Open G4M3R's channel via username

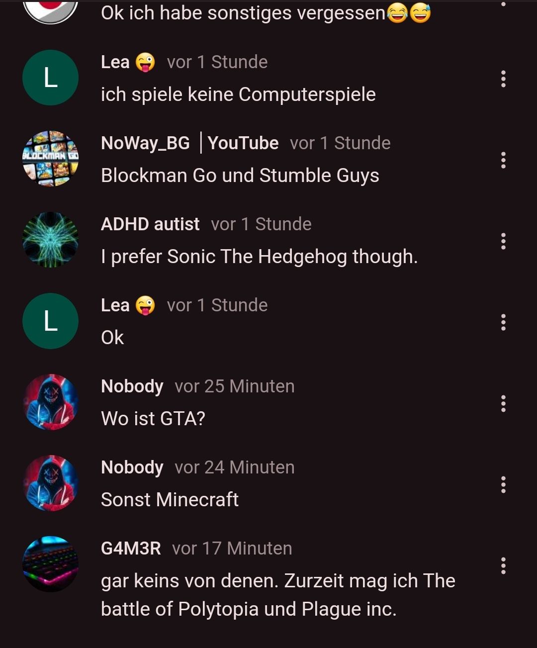(x=131, y=549)
